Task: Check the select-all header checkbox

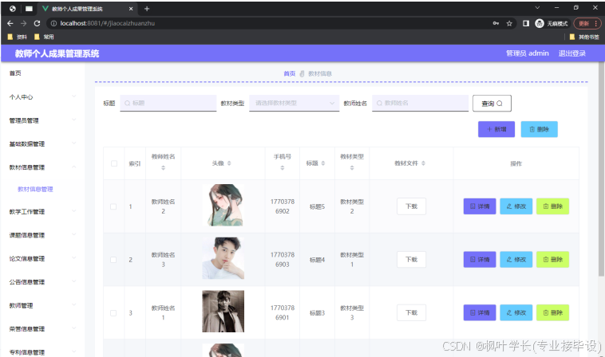Action: click(x=114, y=163)
